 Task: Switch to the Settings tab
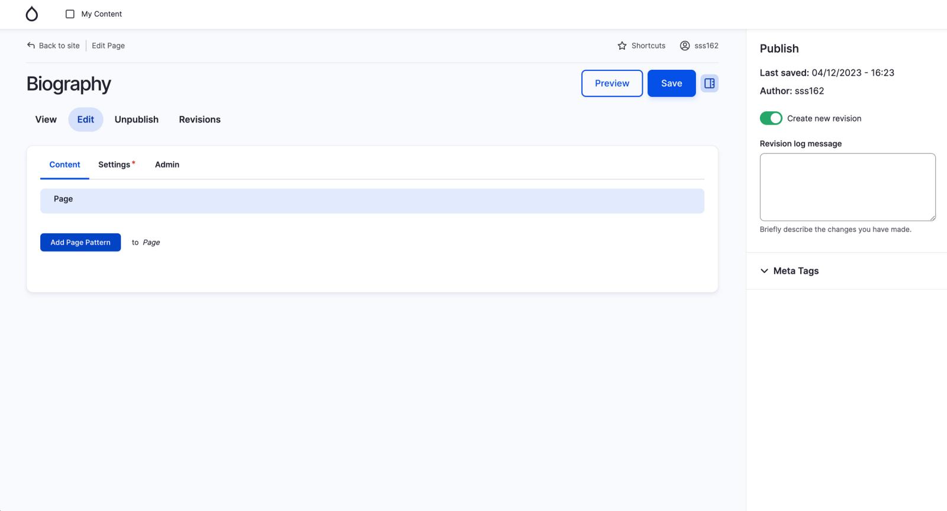114,165
